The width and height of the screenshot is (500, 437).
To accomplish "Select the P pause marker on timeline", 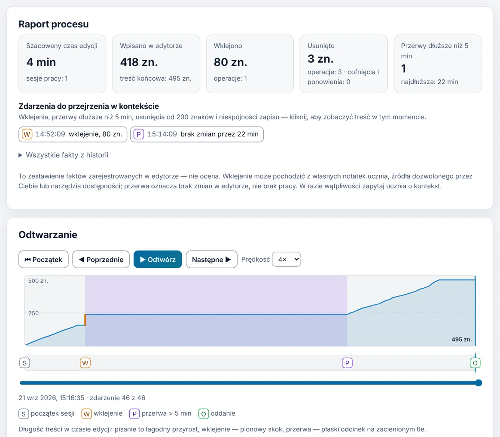I will 347,363.
